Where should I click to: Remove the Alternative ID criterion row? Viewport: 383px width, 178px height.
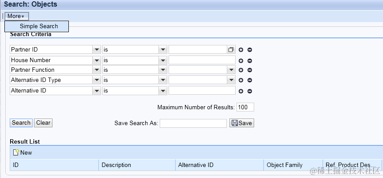(250, 91)
